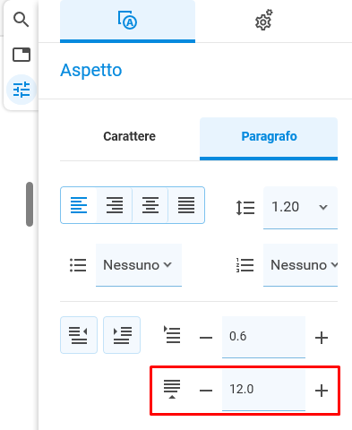Image resolution: width=352 pixels, height=430 pixels.
Task: Toggle center text alignment
Action: tap(150, 205)
